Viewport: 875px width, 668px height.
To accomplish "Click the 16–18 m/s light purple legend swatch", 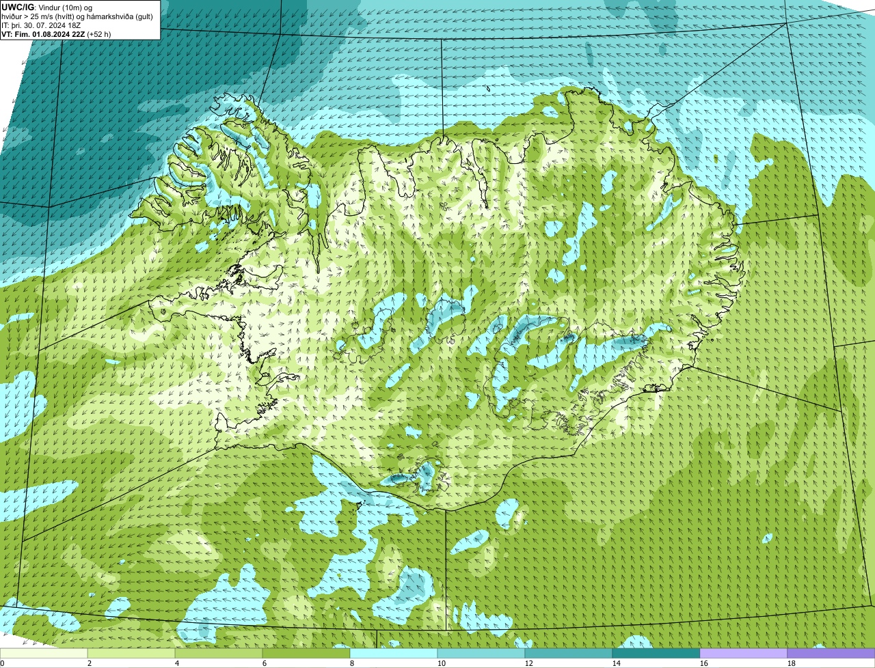I will click(744, 653).
